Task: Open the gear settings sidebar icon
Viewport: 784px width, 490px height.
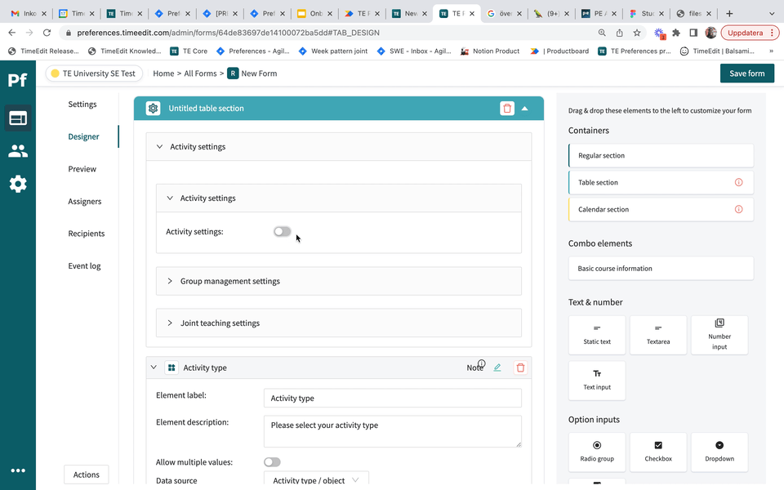Action: (x=18, y=184)
